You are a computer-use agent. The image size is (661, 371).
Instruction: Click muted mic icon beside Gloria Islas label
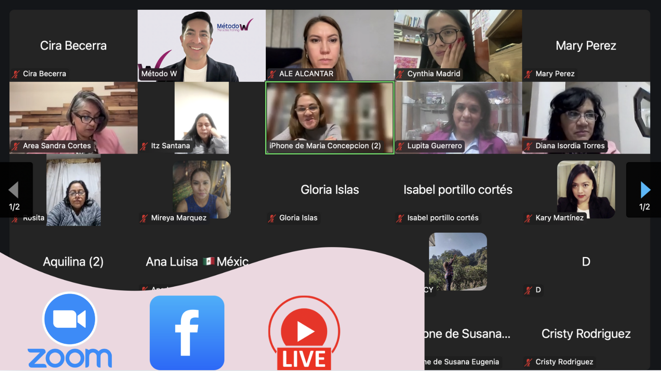pos(272,218)
